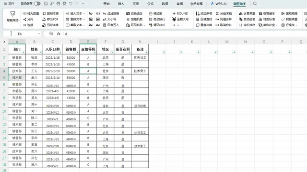Screen dimensions: 307x172
Task: Click the print icon in quick toolbar
Action: coord(58,3)
